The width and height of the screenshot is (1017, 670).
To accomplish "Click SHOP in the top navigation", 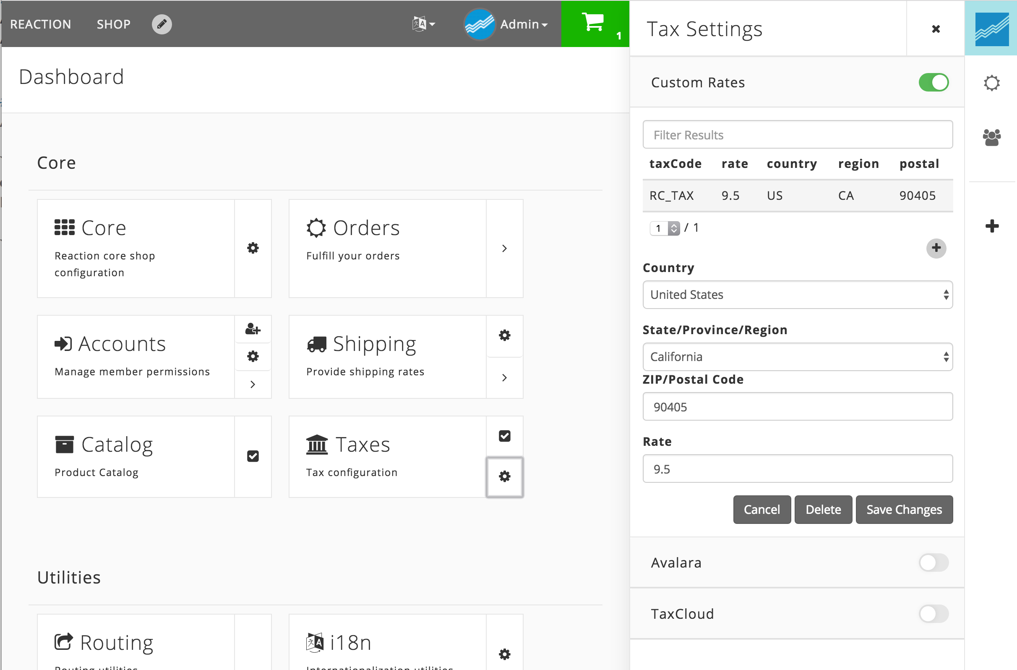I will click(x=114, y=24).
